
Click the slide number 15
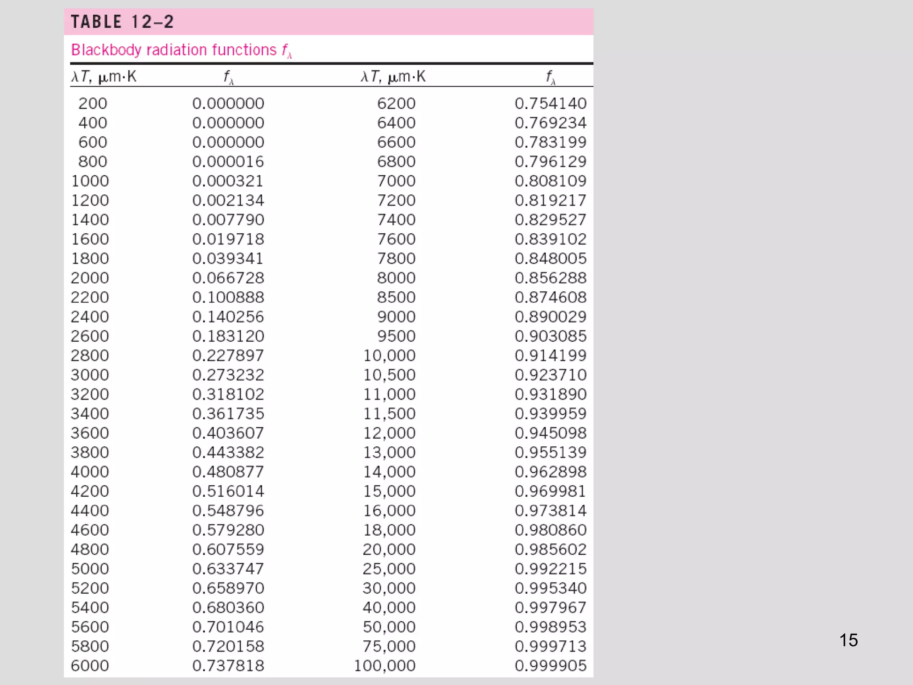click(848, 640)
